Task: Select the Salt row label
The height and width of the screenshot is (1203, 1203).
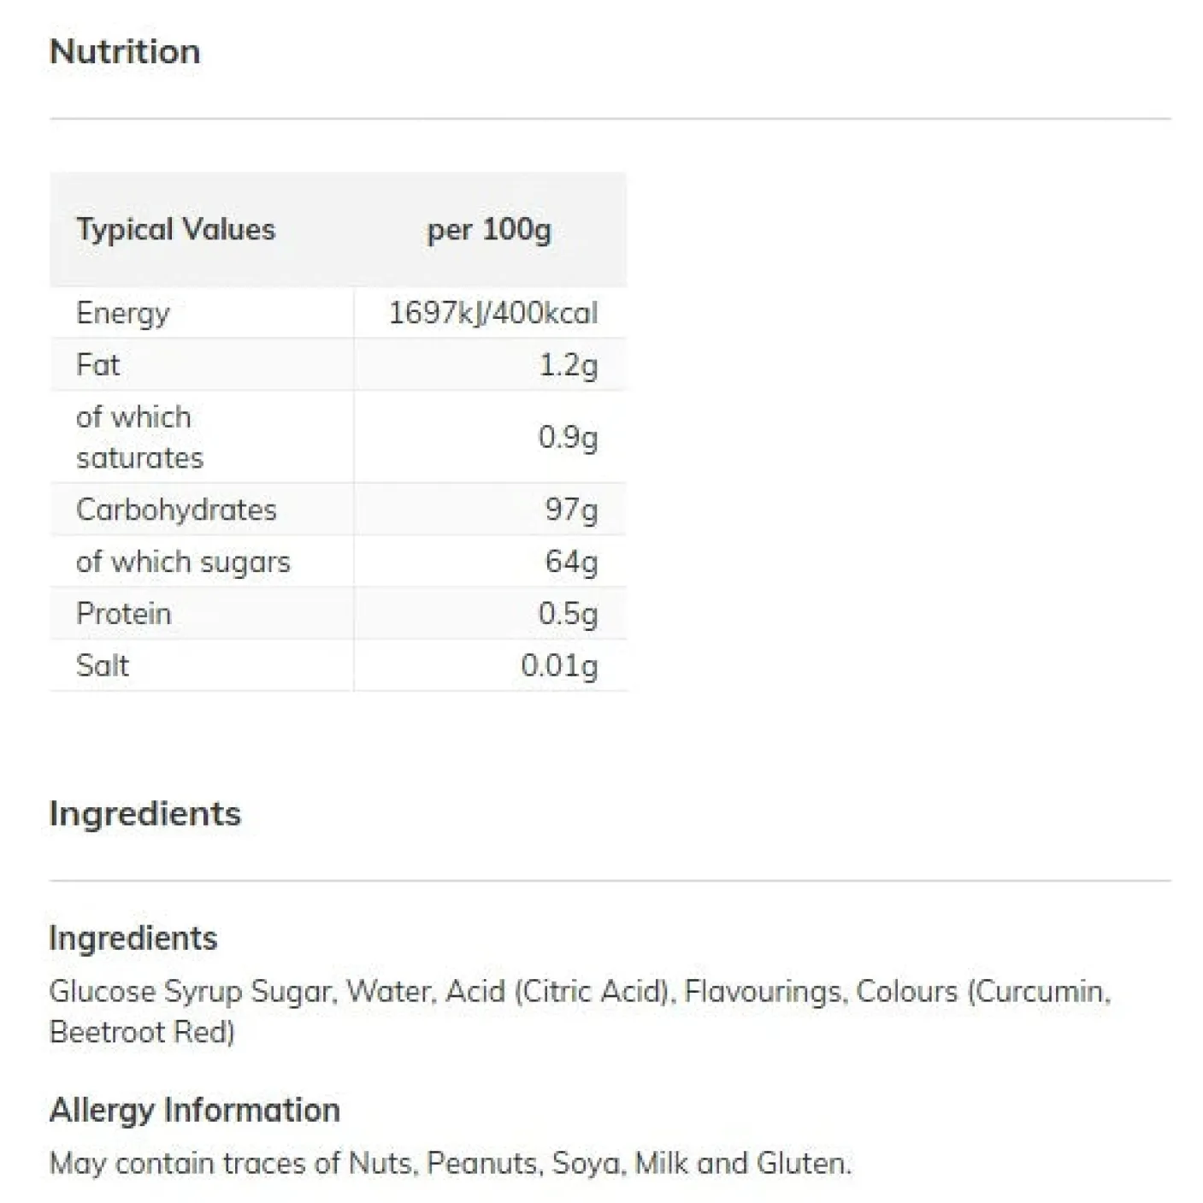Action: 103,665
